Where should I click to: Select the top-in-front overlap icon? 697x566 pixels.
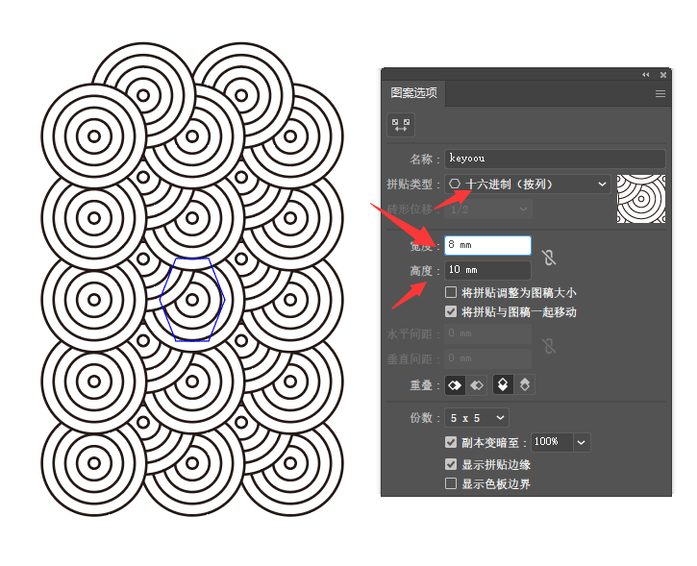point(503,384)
